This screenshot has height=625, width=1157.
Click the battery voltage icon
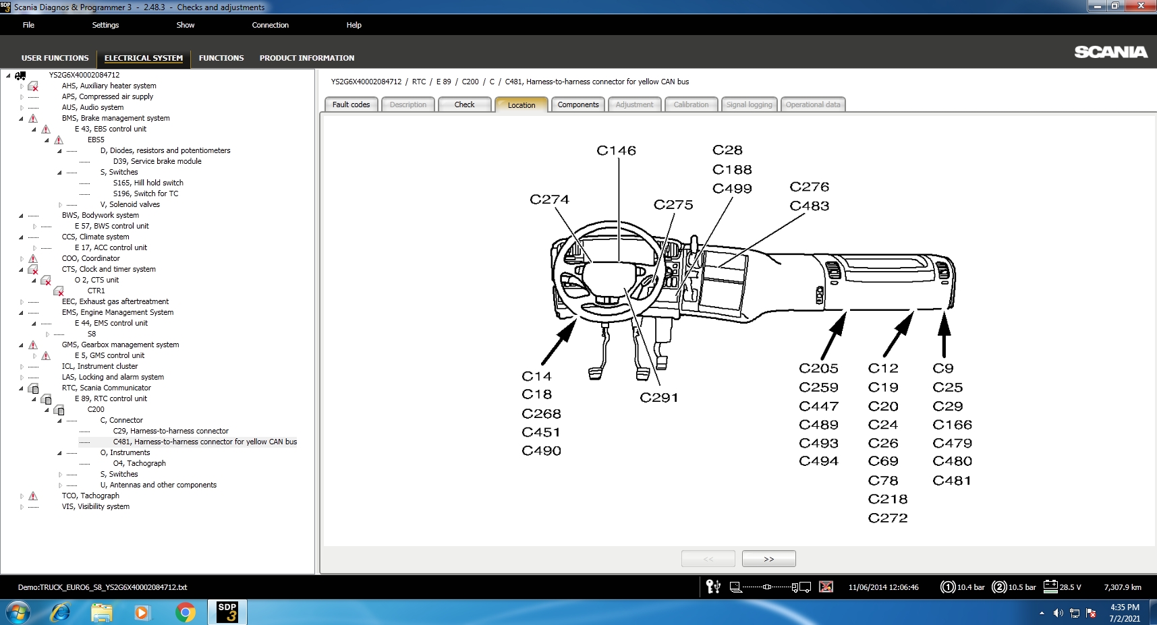(1050, 586)
